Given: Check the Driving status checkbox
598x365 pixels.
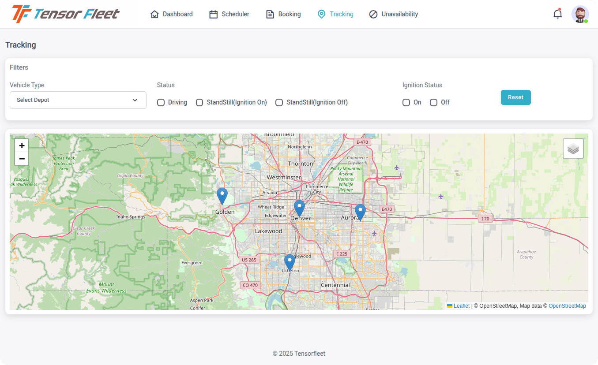Looking at the screenshot, I should (x=161, y=102).
